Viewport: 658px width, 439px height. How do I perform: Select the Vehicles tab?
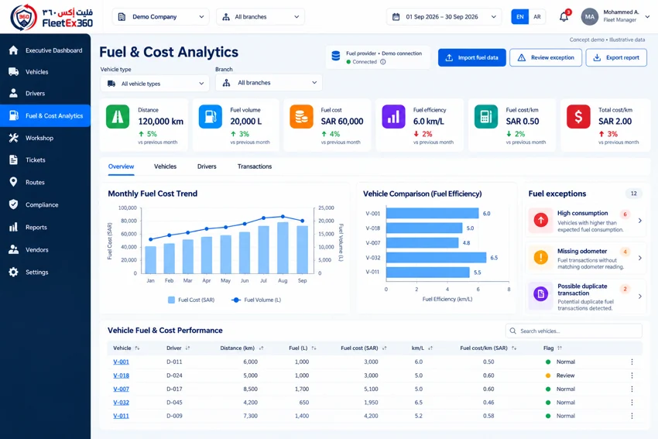click(166, 166)
